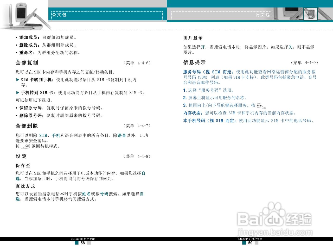
Task: Click step 2 屏幕上将显示可用服务的名称
Action: pyautogui.click(x=215, y=98)
